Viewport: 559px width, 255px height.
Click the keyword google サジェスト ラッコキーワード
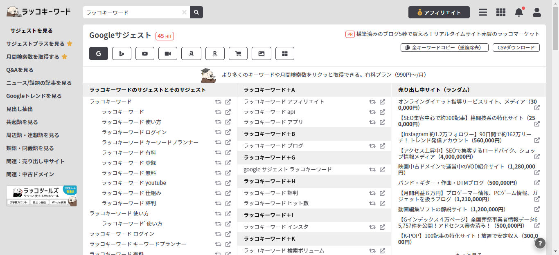tap(288, 169)
